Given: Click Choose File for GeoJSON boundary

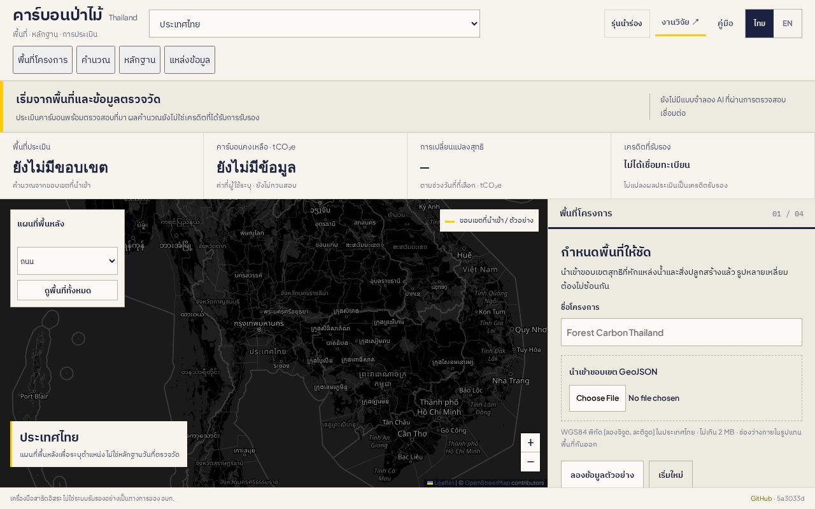Looking at the screenshot, I should [x=597, y=398].
